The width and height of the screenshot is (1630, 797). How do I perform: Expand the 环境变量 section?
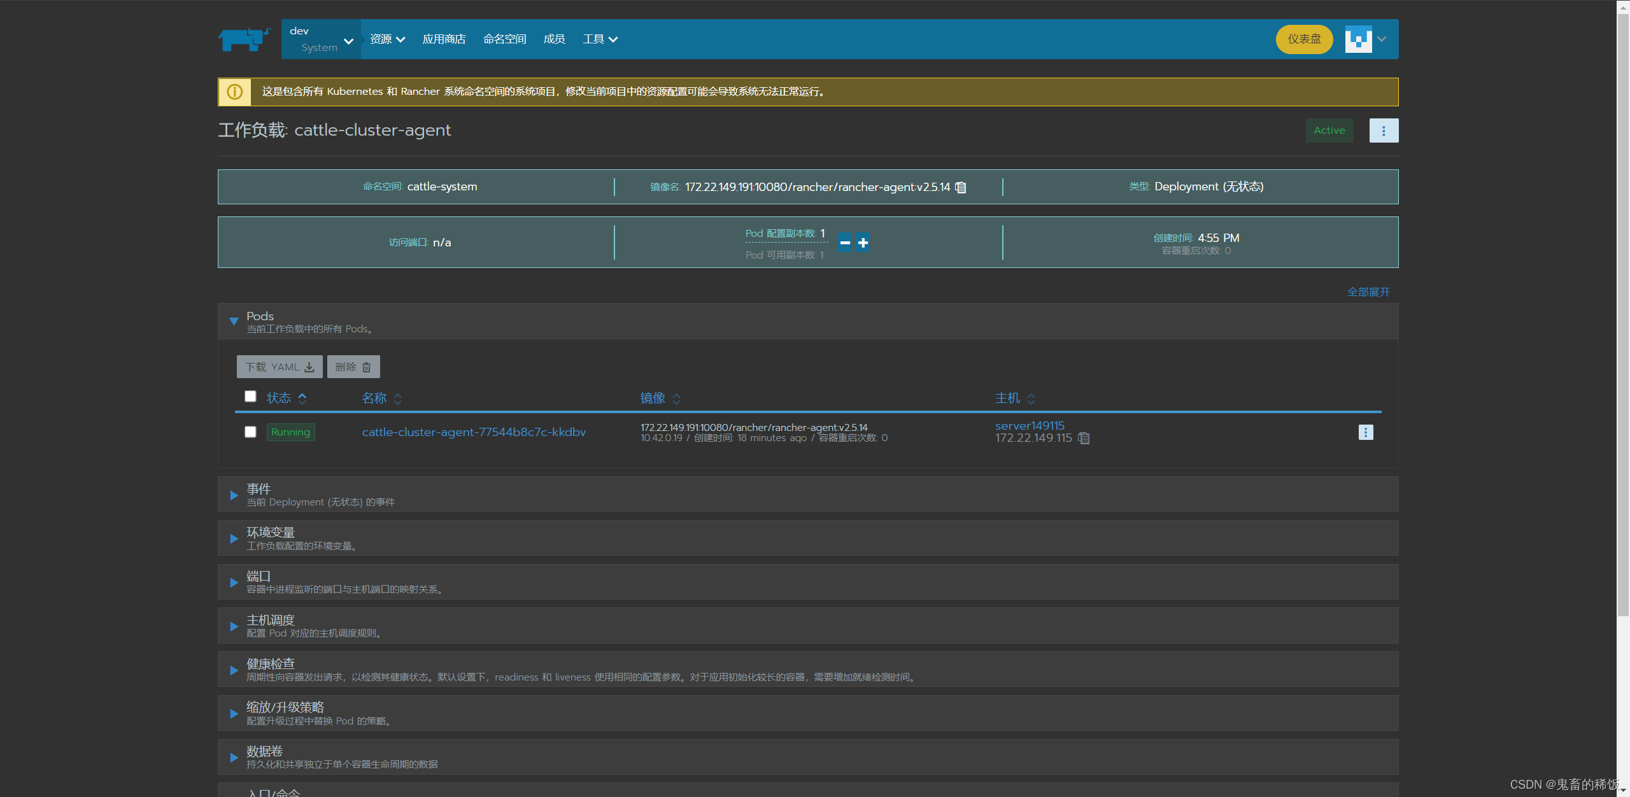coord(234,539)
